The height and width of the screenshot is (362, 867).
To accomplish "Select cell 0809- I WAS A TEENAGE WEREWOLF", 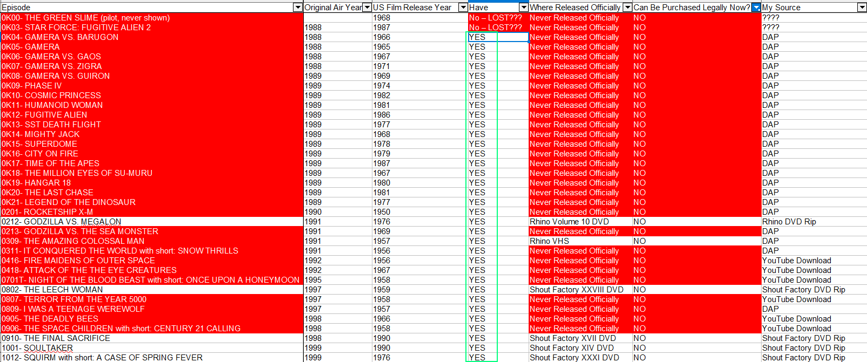I will 152,309.
